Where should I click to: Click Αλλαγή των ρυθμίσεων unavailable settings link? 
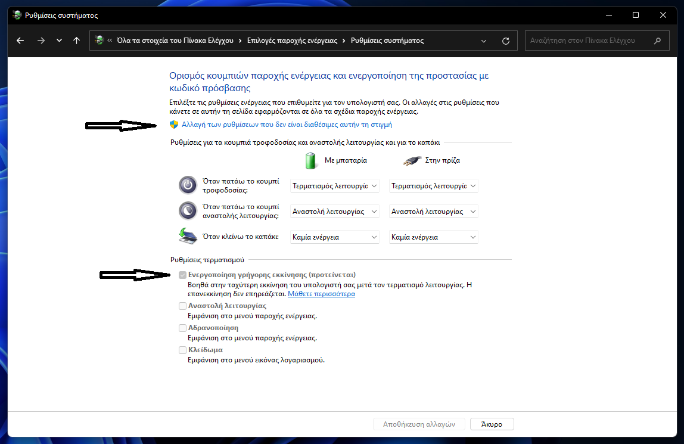287,125
